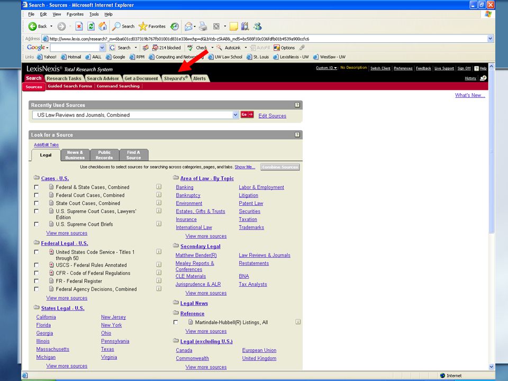Check FR - Federal Register
The image size is (508, 381).
[x=37, y=281]
